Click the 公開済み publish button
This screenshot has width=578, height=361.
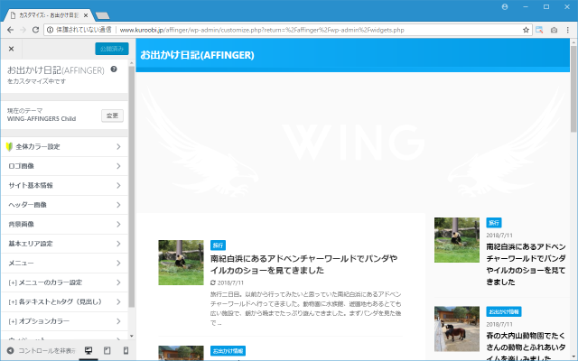point(109,49)
